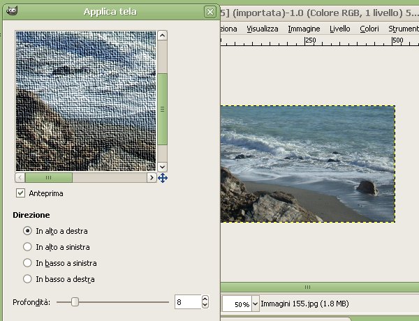Click the preview navigation cross icon

(163, 178)
